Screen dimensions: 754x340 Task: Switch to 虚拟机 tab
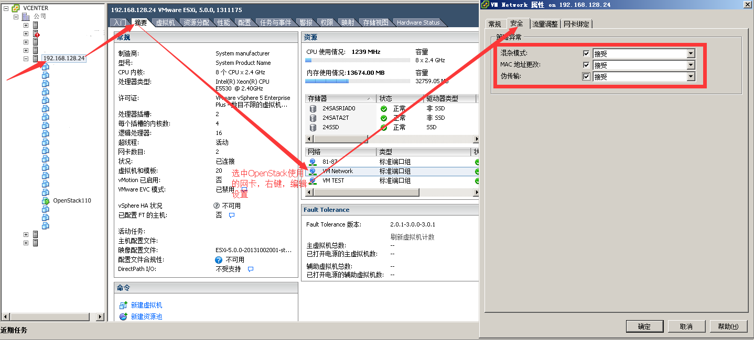pyautogui.click(x=165, y=22)
